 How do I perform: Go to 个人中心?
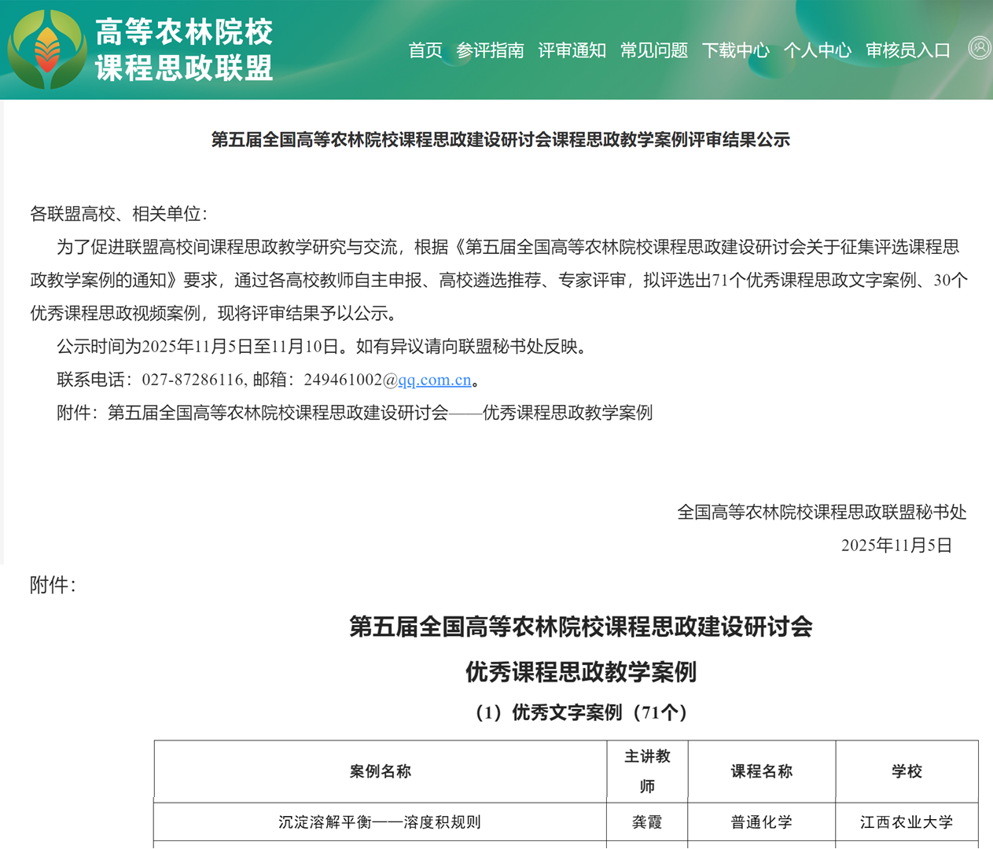818,50
